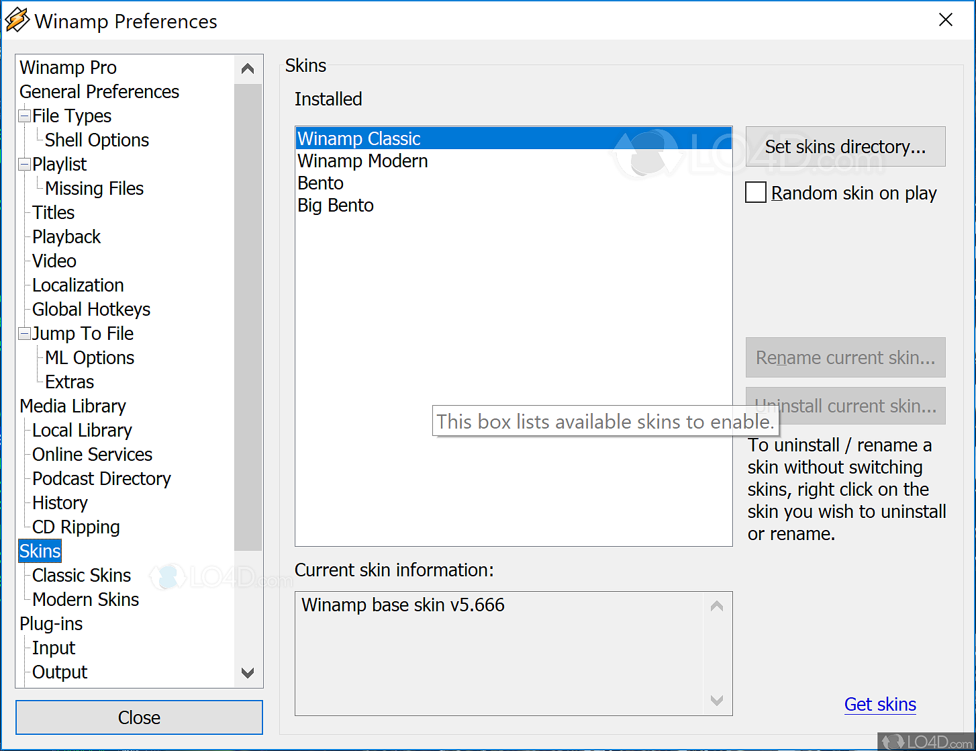Select Media Library in the tree
The height and width of the screenshot is (751, 976).
72,406
